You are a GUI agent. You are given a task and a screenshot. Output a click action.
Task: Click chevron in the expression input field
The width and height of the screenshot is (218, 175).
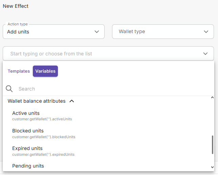pyautogui.click(x=205, y=54)
